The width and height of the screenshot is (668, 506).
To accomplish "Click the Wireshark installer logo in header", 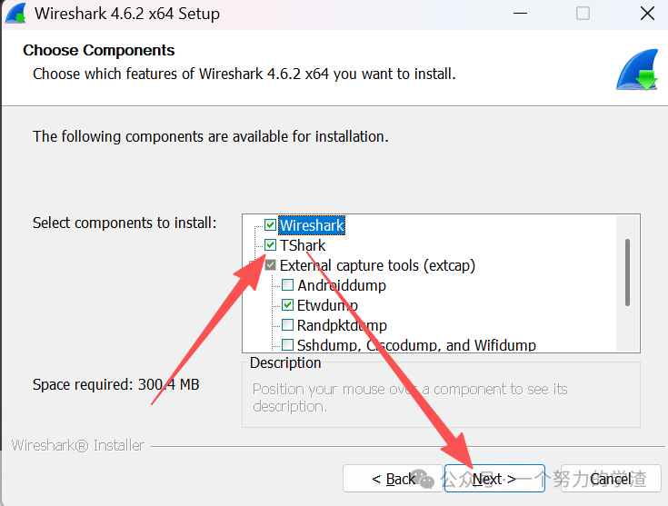I will click(637, 69).
